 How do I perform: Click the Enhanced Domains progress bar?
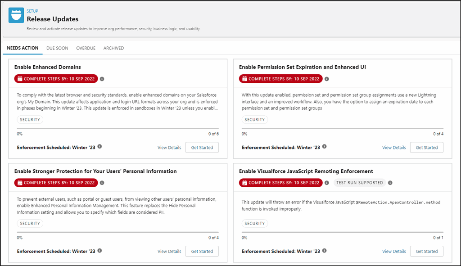click(x=118, y=128)
